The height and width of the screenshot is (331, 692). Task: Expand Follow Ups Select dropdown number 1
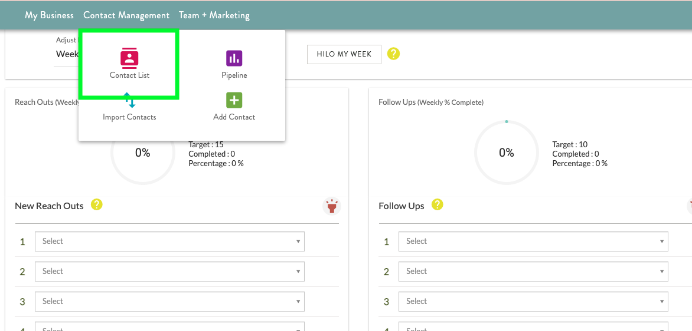[533, 241]
